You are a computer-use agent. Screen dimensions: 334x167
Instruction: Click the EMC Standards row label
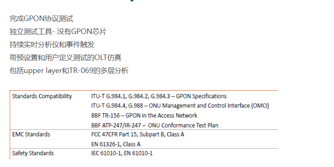31,134
